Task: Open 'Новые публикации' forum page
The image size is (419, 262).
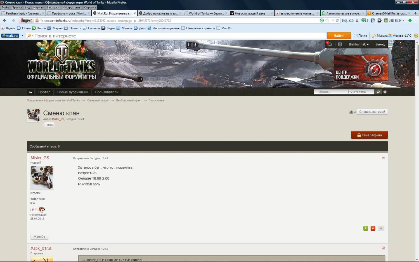Action: point(73,92)
